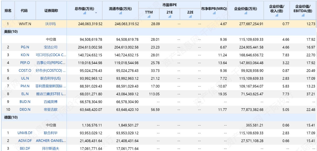Open the chart icon under 市净率PB(MRQ)
317x151 pixels.
tap(214, 13)
